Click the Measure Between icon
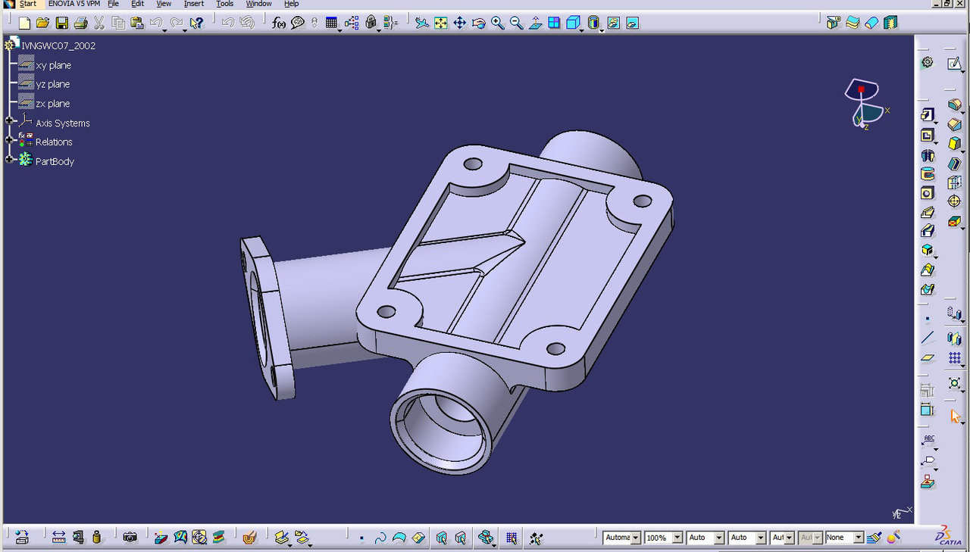 click(x=58, y=537)
